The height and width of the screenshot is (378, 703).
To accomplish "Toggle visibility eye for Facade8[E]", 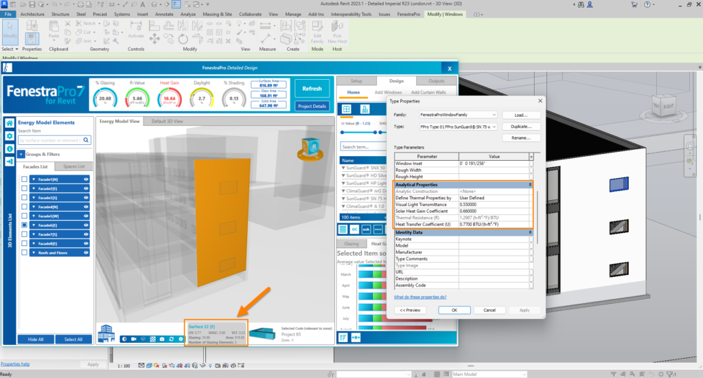I will (x=86, y=243).
